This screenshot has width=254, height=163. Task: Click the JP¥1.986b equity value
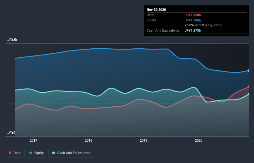pyautogui.click(x=193, y=20)
